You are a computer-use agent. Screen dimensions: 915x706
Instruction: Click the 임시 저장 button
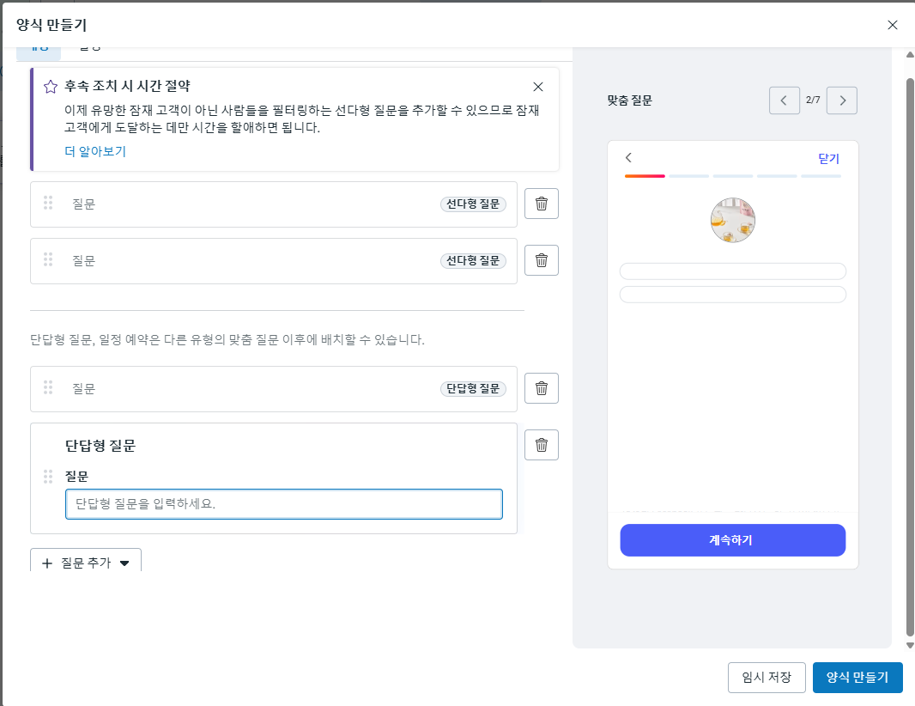[767, 678]
